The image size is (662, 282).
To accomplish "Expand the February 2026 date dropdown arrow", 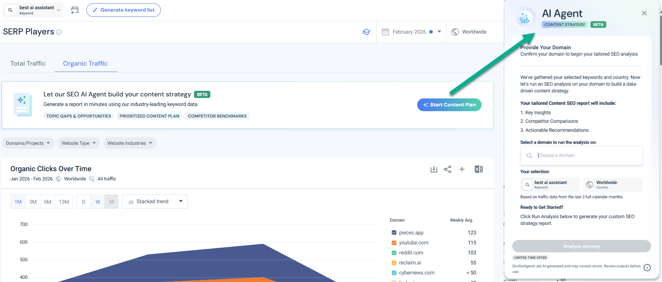I will (439, 32).
